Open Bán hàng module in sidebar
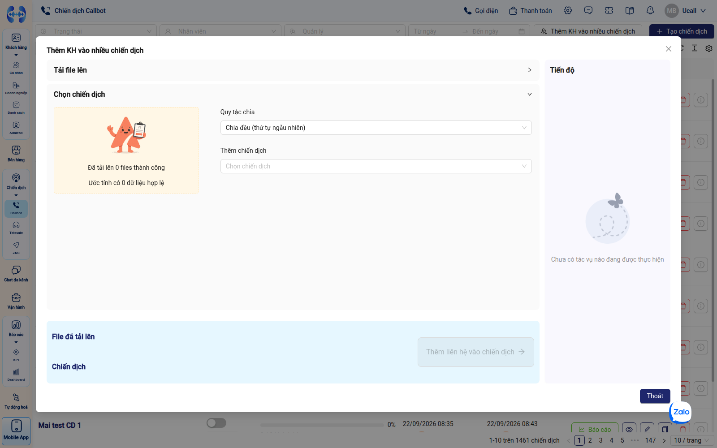The width and height of the screenshot is (717, 448). click(16, 154)
